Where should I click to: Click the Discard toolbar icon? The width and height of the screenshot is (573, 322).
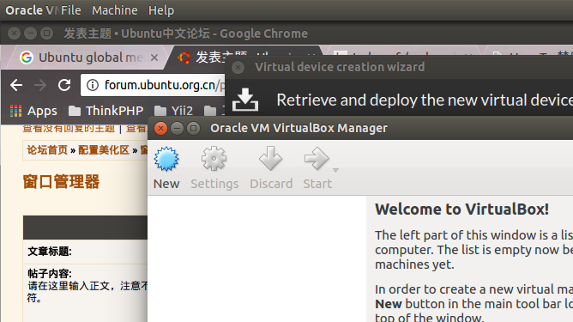tap(271, 159)
